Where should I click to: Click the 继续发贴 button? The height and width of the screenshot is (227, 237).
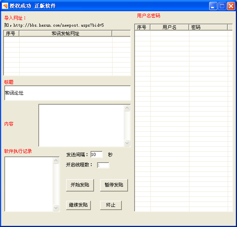click(78, 205)
